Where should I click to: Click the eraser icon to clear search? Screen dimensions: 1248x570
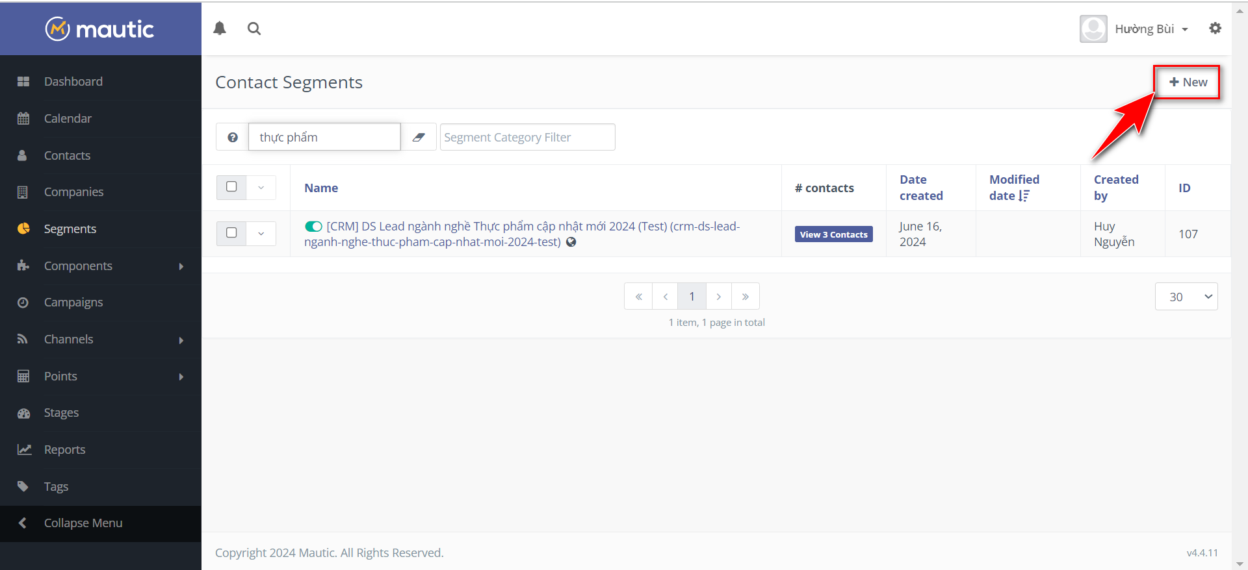click(419, 137)
